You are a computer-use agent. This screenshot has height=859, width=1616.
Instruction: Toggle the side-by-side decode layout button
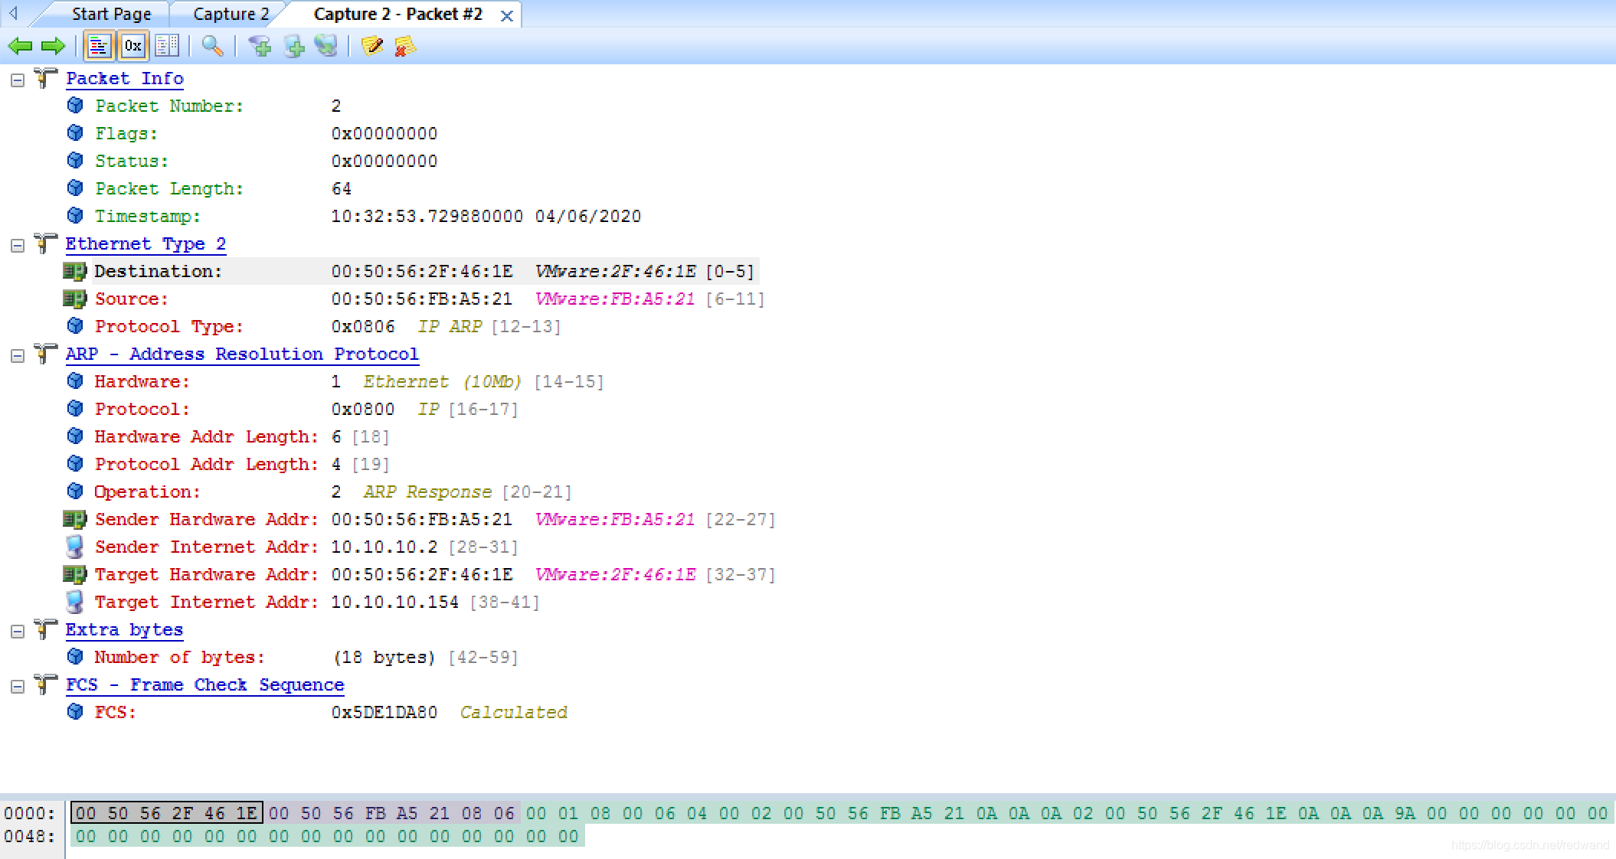point(166,46)
